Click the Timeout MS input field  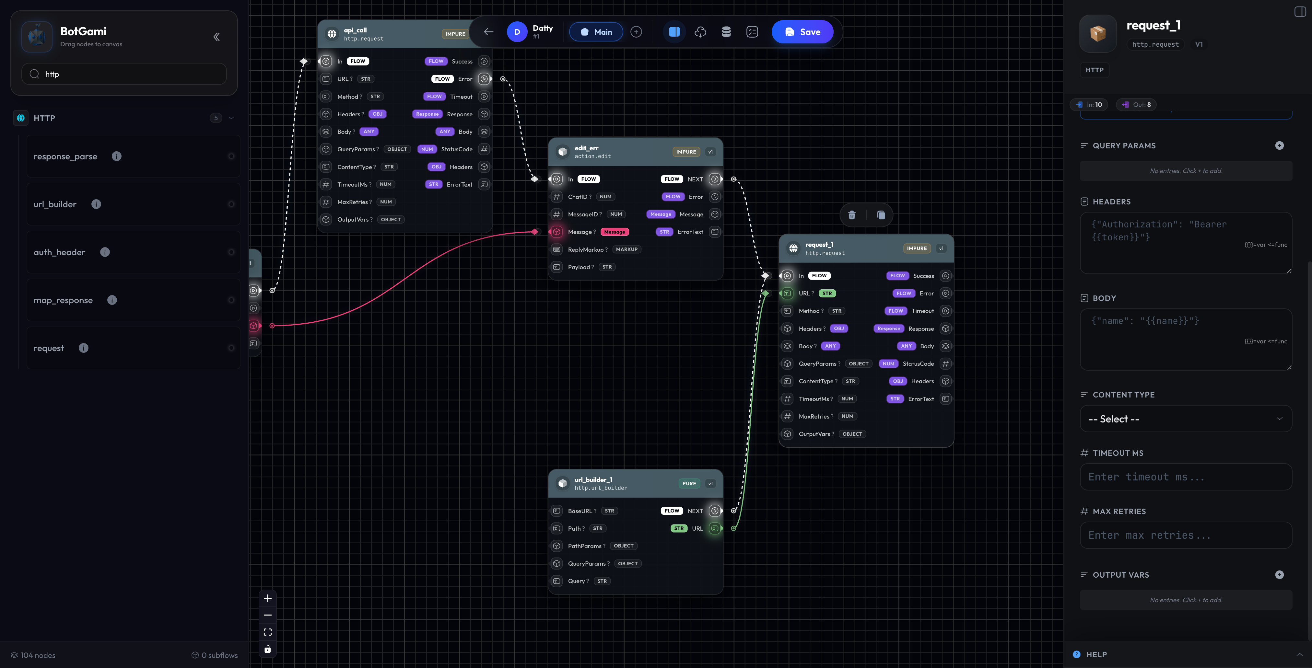pyautogui.click(x=1185, y=477)
